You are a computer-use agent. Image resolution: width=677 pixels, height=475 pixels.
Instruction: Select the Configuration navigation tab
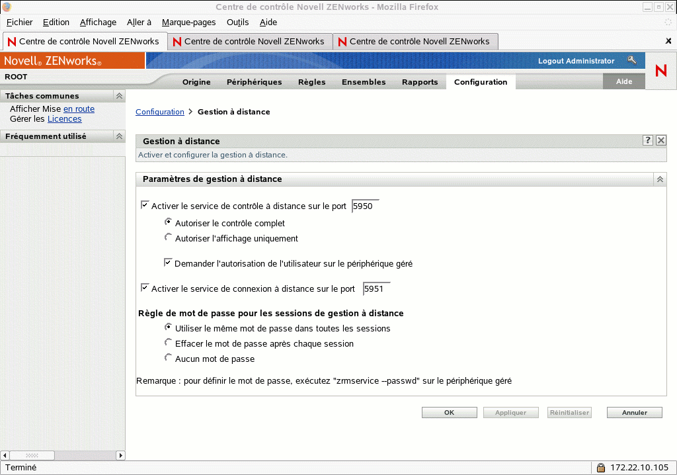coord(481,81)
